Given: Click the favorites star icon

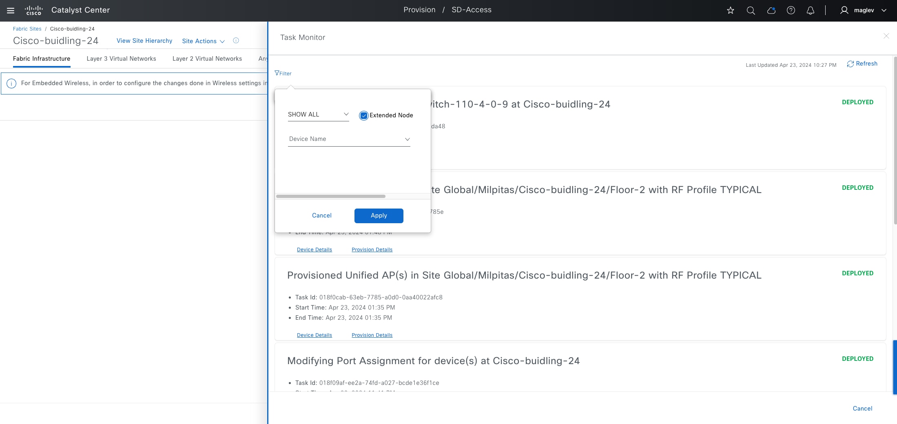Looking at the screenshot, I should (x=730, y=11).
